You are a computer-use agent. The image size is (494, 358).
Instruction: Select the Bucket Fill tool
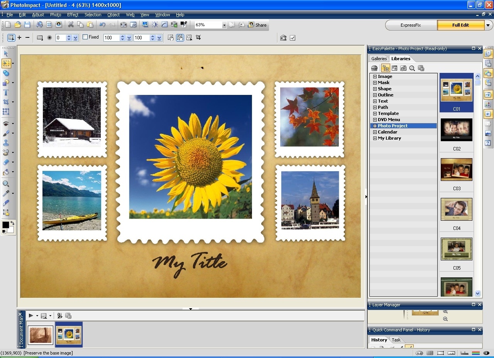6,172
